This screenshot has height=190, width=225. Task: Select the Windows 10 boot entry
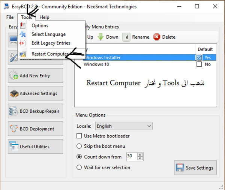[96, 64]
